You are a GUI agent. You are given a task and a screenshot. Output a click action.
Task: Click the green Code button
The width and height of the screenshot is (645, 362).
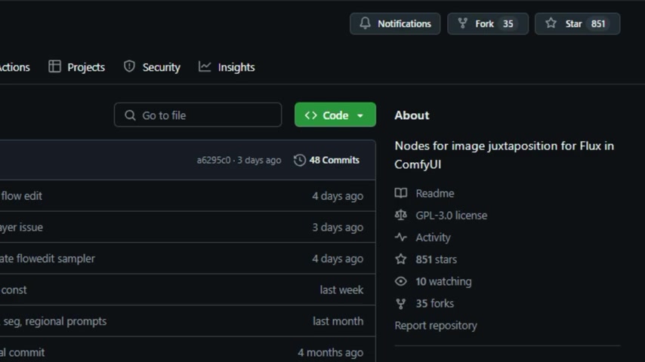tap(335, 115)
